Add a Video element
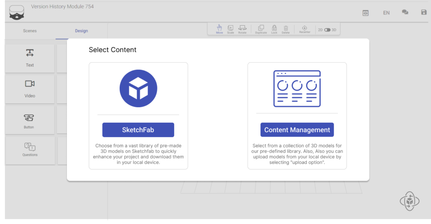Image resolution: width=431 pixels, height=224 pixels. (30, 89)
